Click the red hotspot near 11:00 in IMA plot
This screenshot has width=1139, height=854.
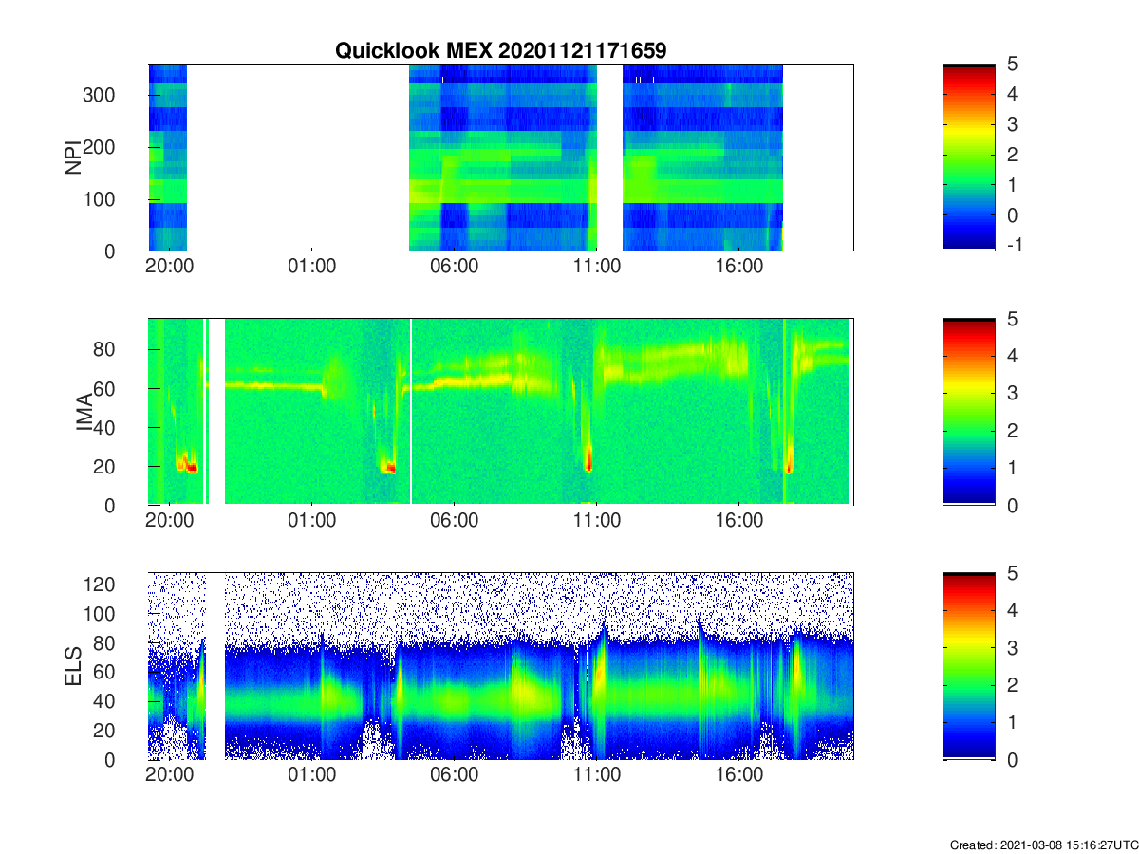click(x=588, y=458)
